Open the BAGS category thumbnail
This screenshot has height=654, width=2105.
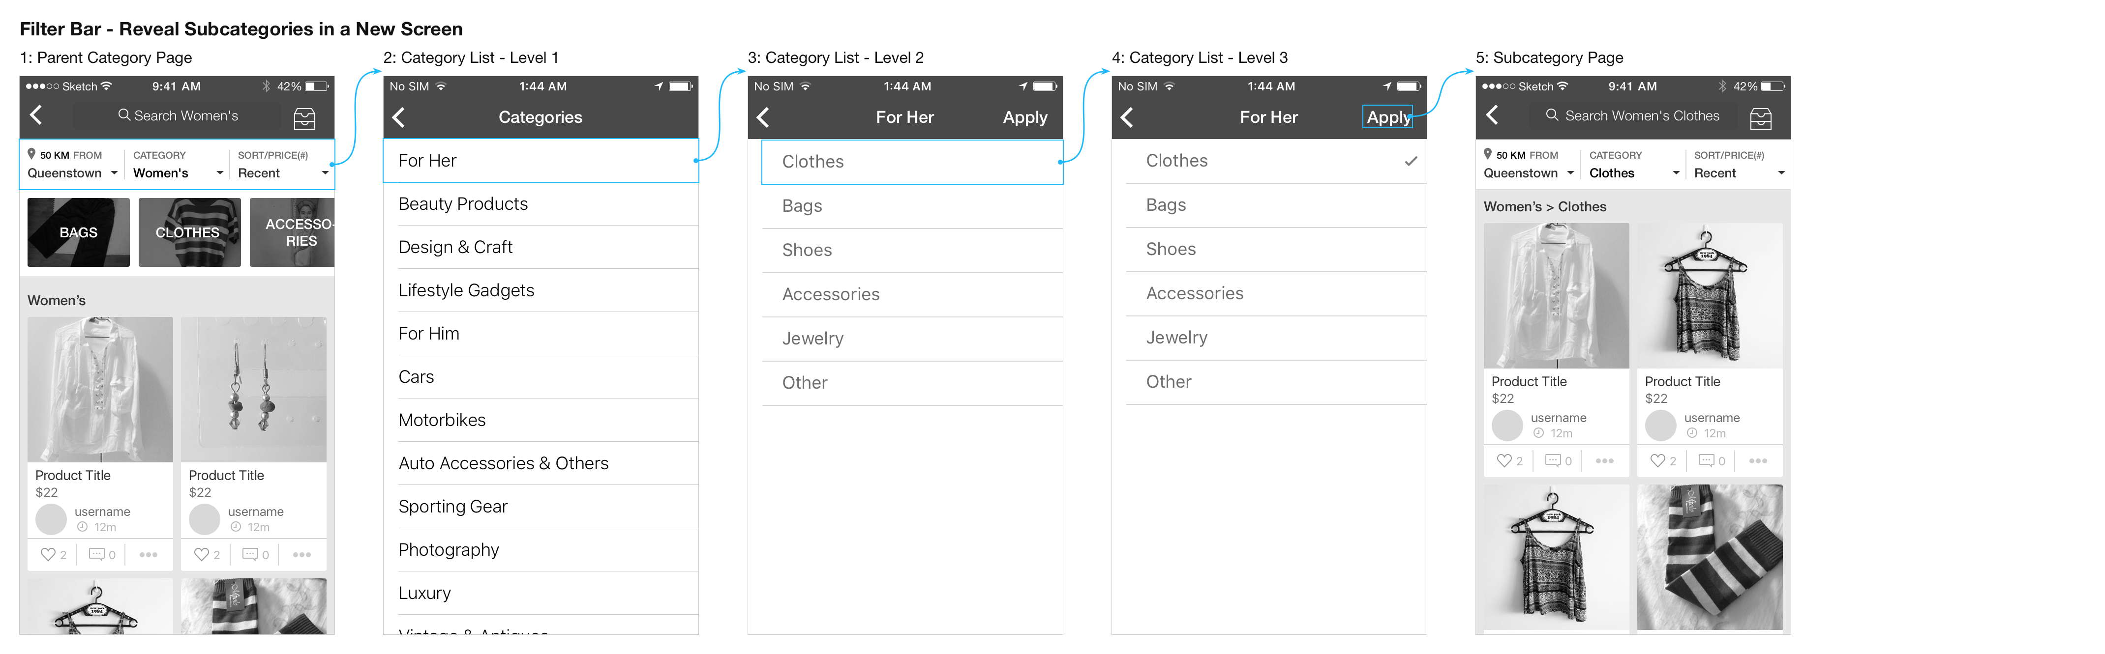[x=79, y=232]
